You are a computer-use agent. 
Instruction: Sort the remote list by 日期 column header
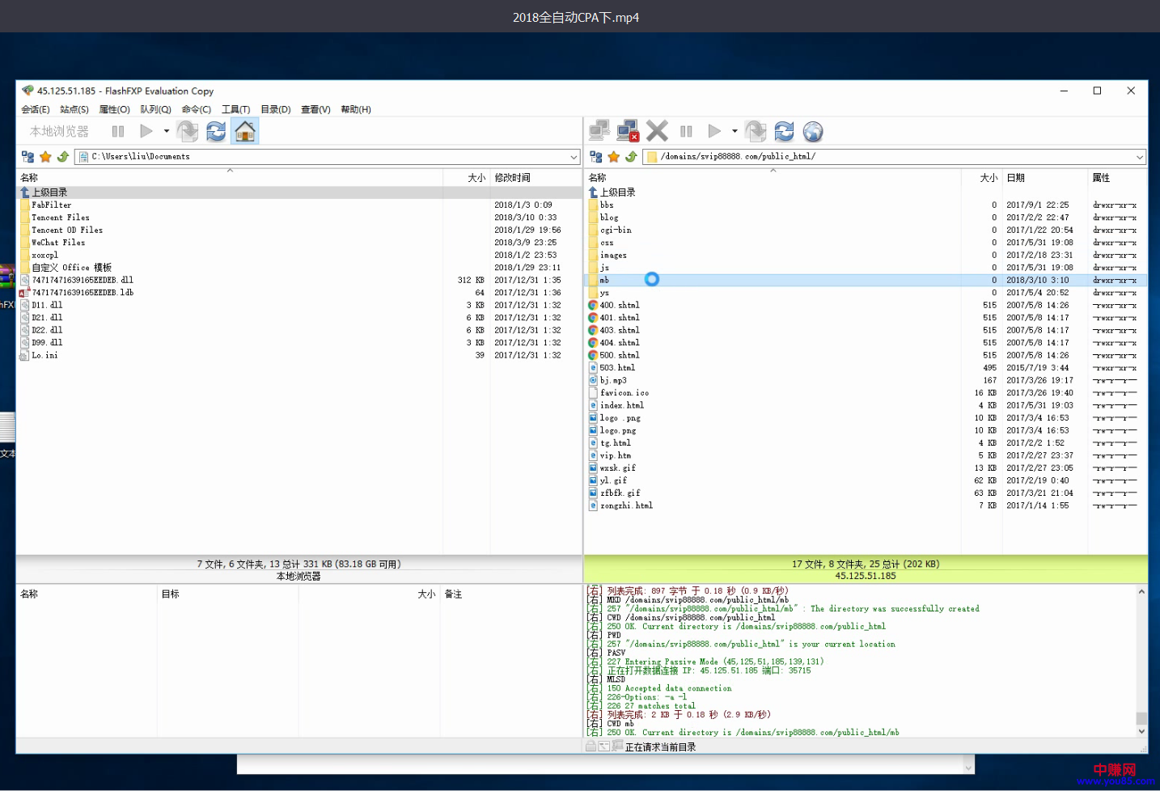pyautogui.click(x=1016, y=178)
